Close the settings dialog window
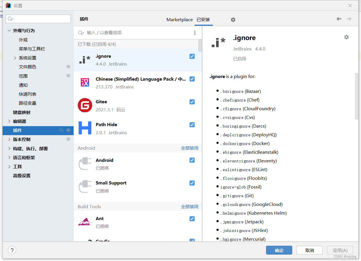The width and height of the screenshot is (361, 261). [x=350, y=6]
